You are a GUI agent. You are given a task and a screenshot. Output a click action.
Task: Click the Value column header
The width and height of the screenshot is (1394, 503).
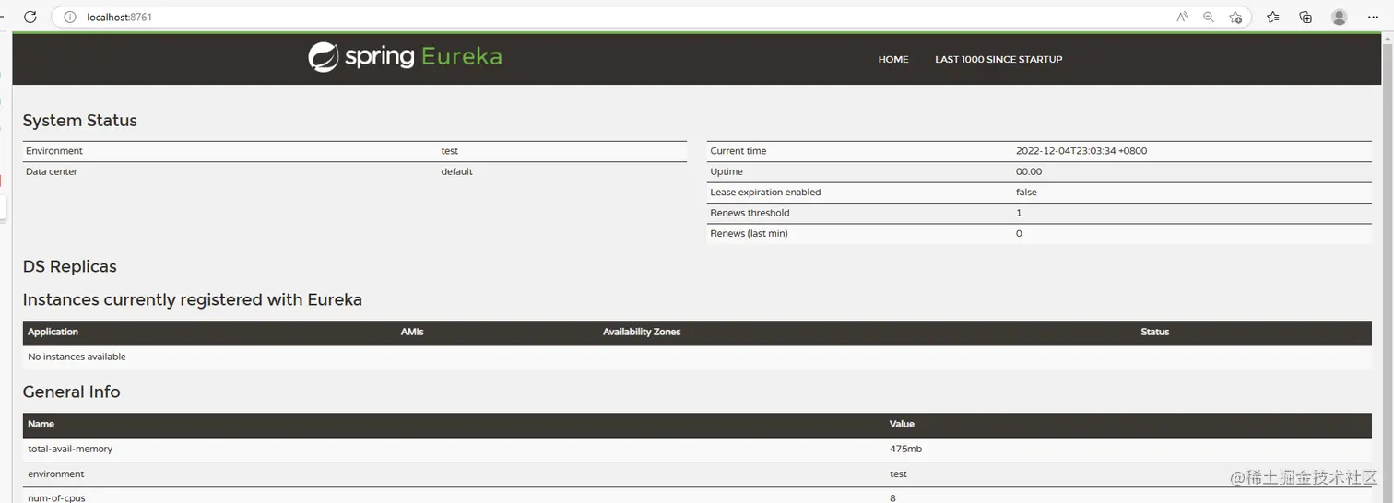click(902, 424)
